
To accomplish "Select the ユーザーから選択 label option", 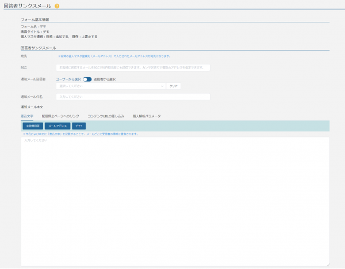I will click(x=68, y=79).
